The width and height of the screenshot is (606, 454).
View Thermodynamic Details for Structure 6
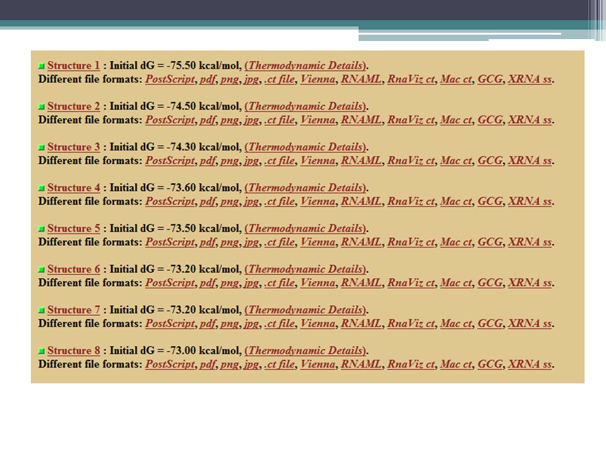tap(306, 269)
